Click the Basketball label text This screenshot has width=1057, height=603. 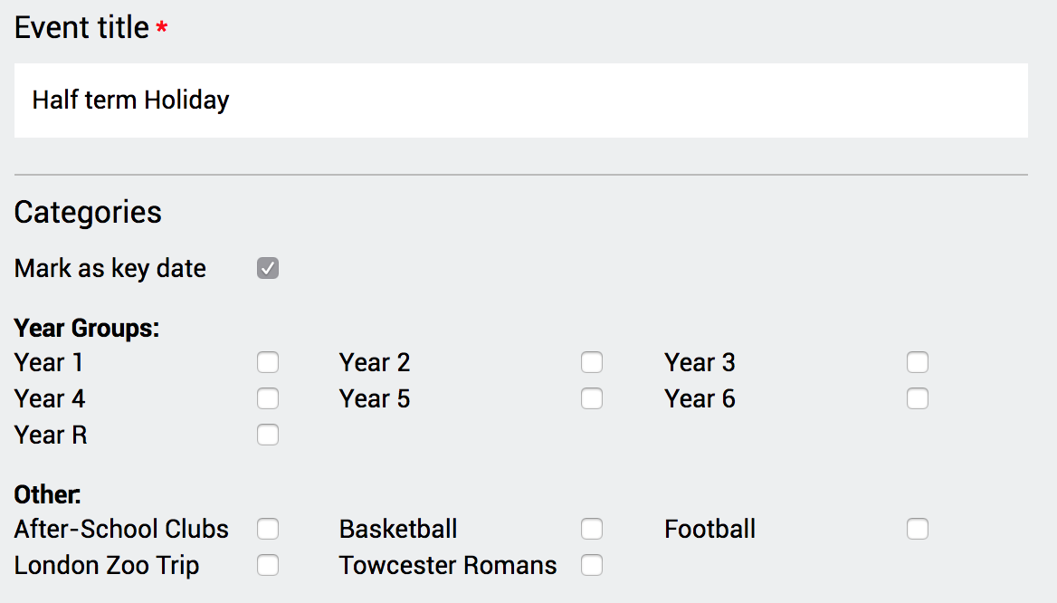click(398, 529)
